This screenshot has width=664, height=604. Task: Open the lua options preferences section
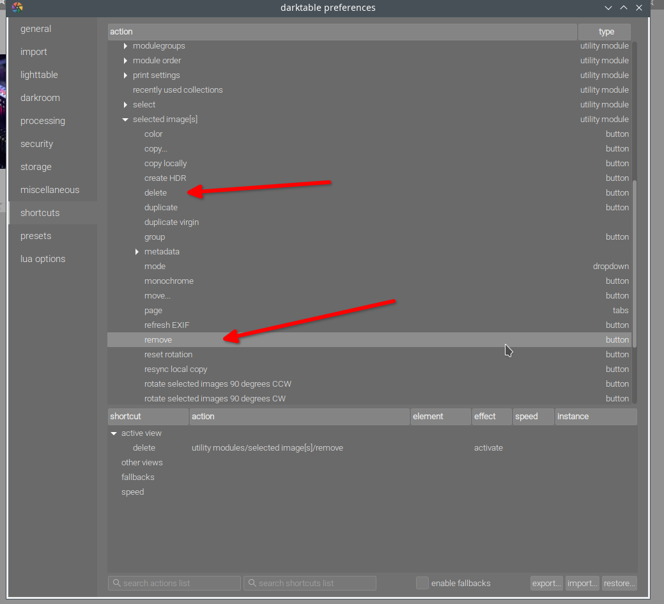(42, 258)
